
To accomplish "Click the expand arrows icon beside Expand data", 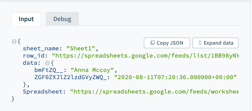I will click(199, 43).
